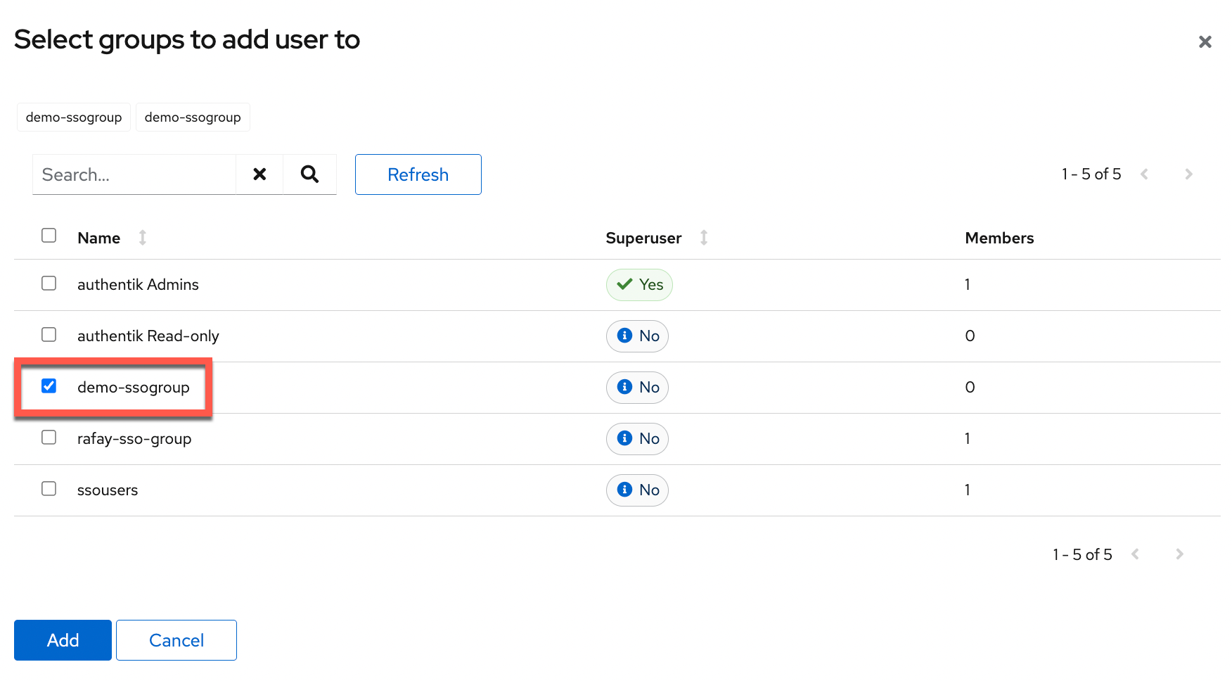Click the No badge in demo-ssogroup row
The image size is (1232, 681).
(637, 387)
